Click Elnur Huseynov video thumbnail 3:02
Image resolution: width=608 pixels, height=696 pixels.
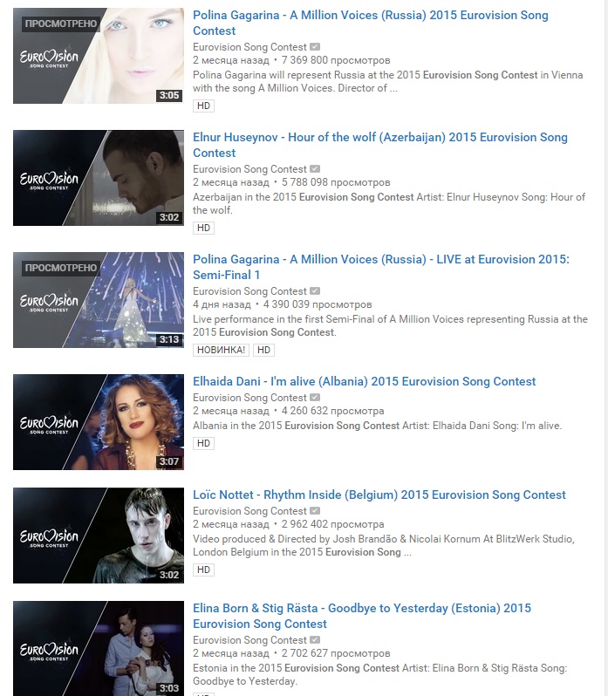(x=99, y=178)
